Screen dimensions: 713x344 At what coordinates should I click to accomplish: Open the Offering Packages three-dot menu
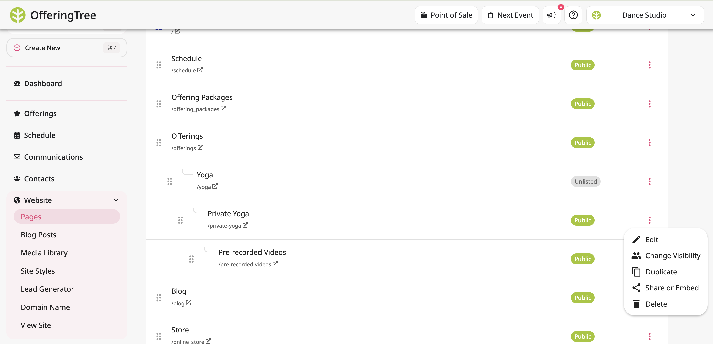click(649, 104)
